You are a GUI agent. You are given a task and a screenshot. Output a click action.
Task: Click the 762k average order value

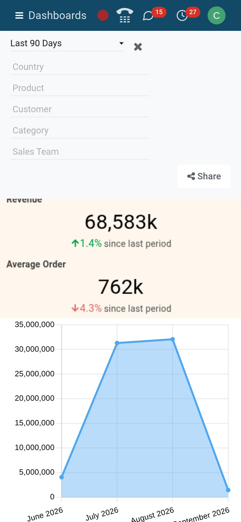point(121,287)
